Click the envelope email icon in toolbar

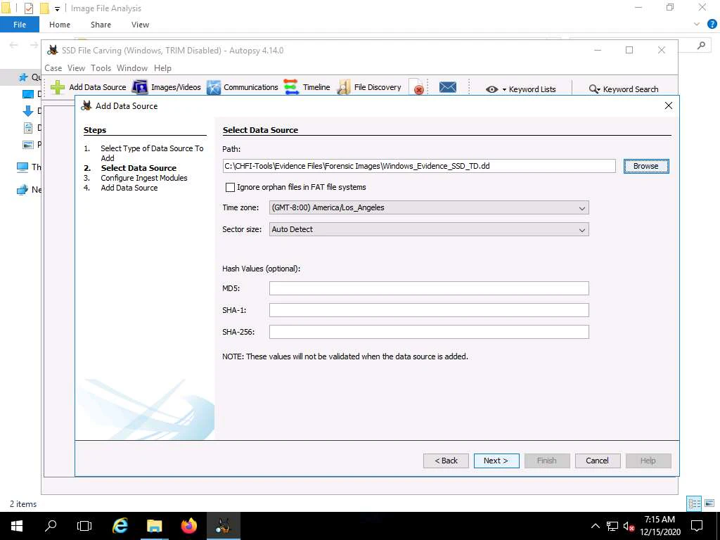click(448, 87)
